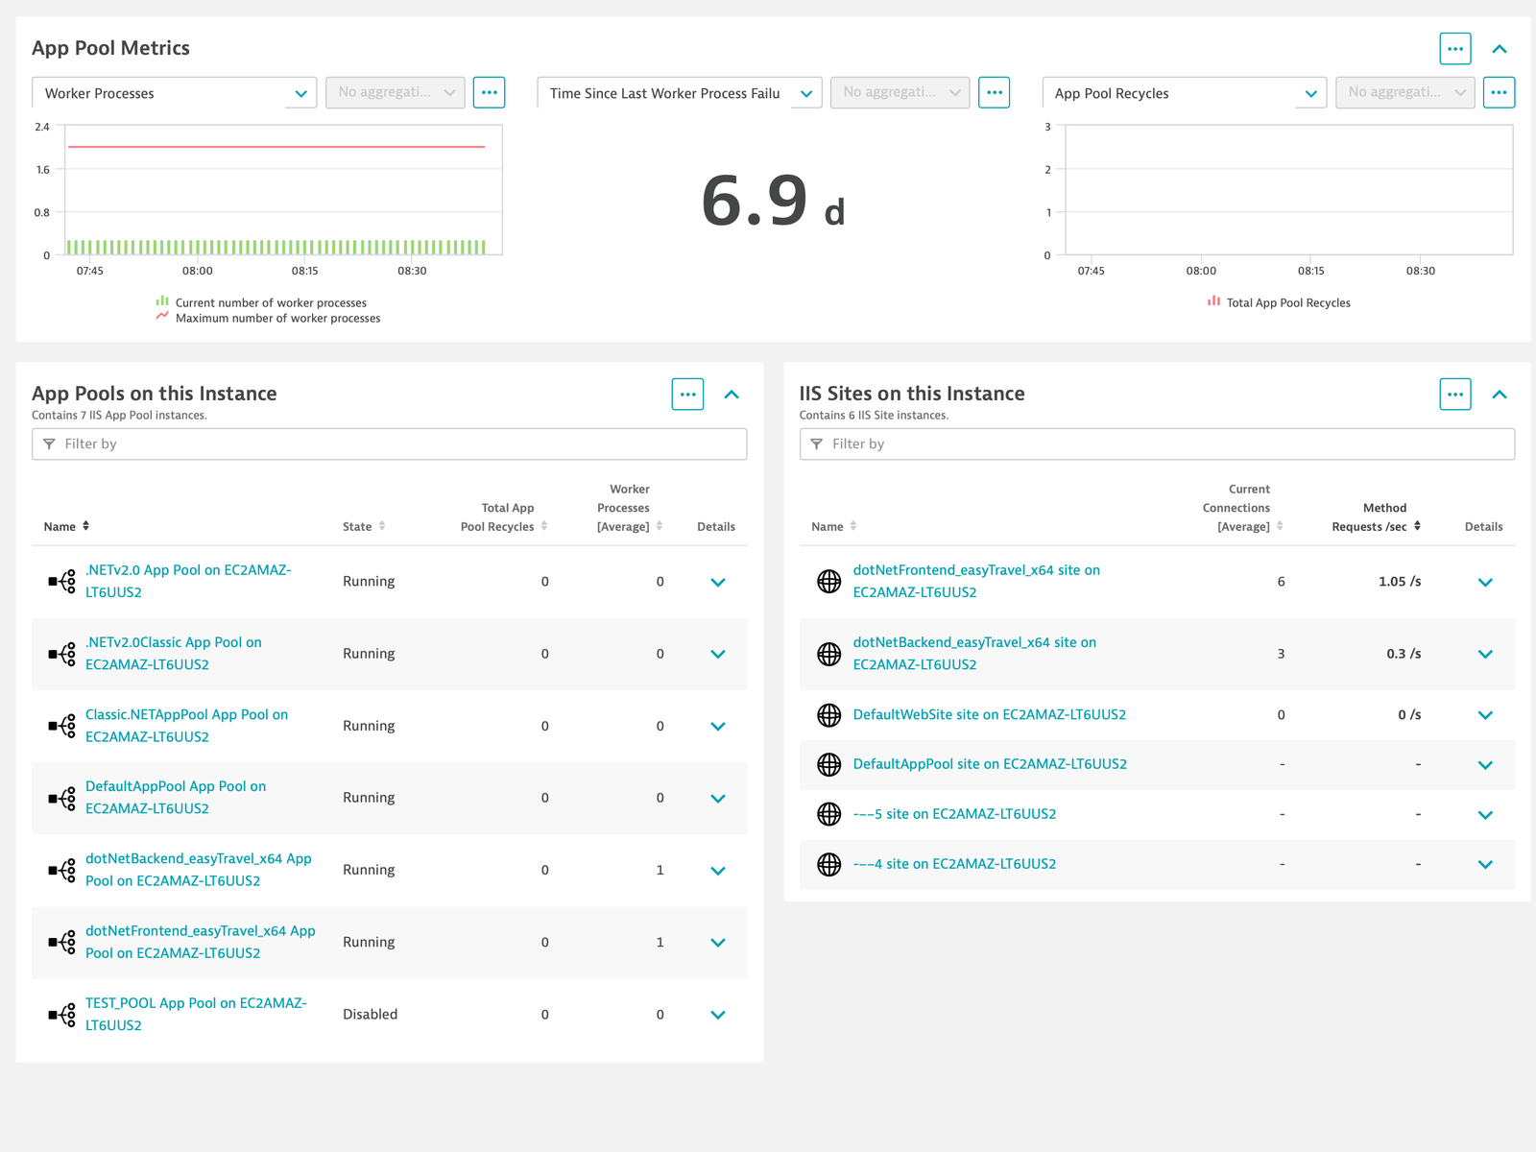Collapse the App Pools on this Instance panel
Screen dimensions: 1536x1152
coord(732,395)
